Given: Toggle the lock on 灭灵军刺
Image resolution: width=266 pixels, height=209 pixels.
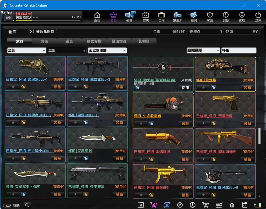Looking at the screenshot, I should 85,158.
